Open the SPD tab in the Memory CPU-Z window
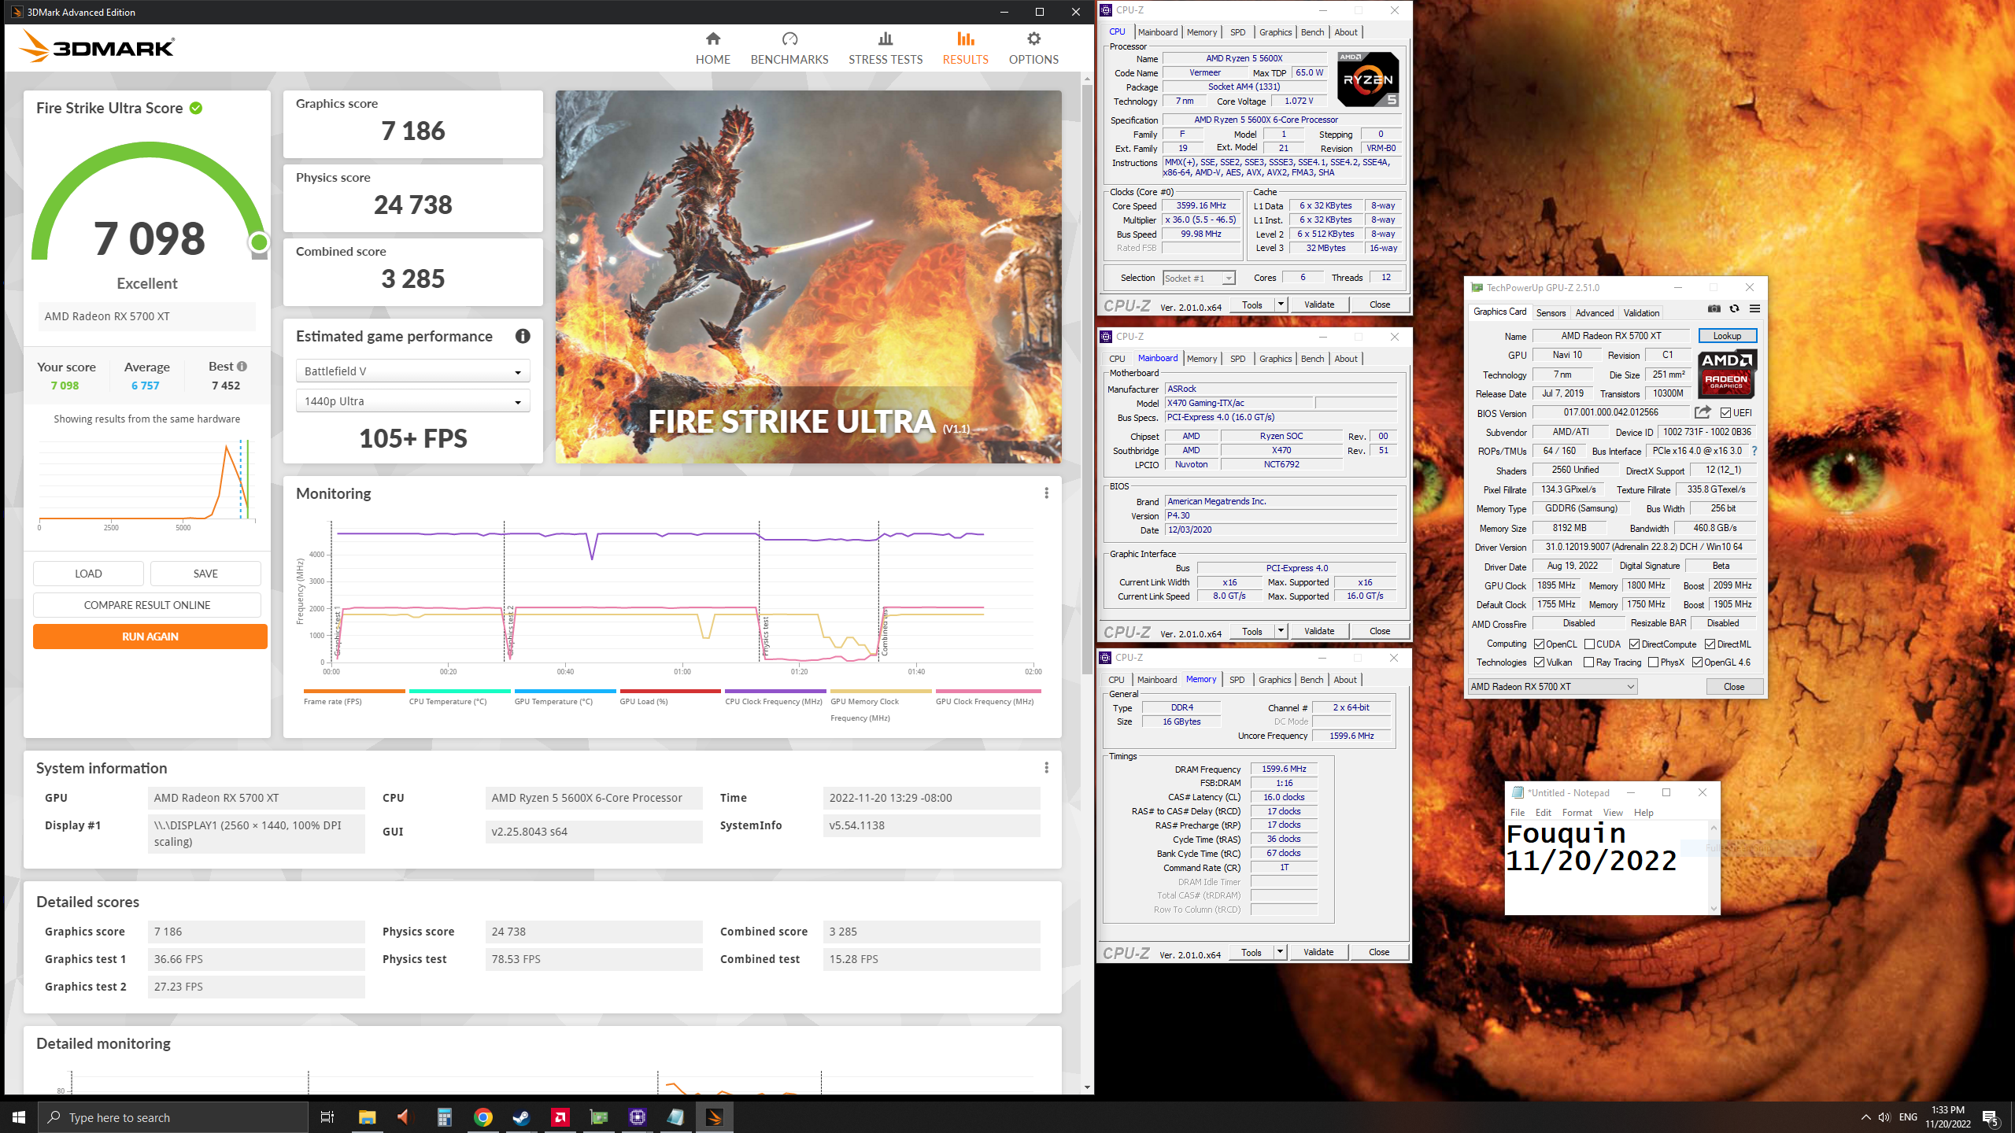 (1237, 680)
